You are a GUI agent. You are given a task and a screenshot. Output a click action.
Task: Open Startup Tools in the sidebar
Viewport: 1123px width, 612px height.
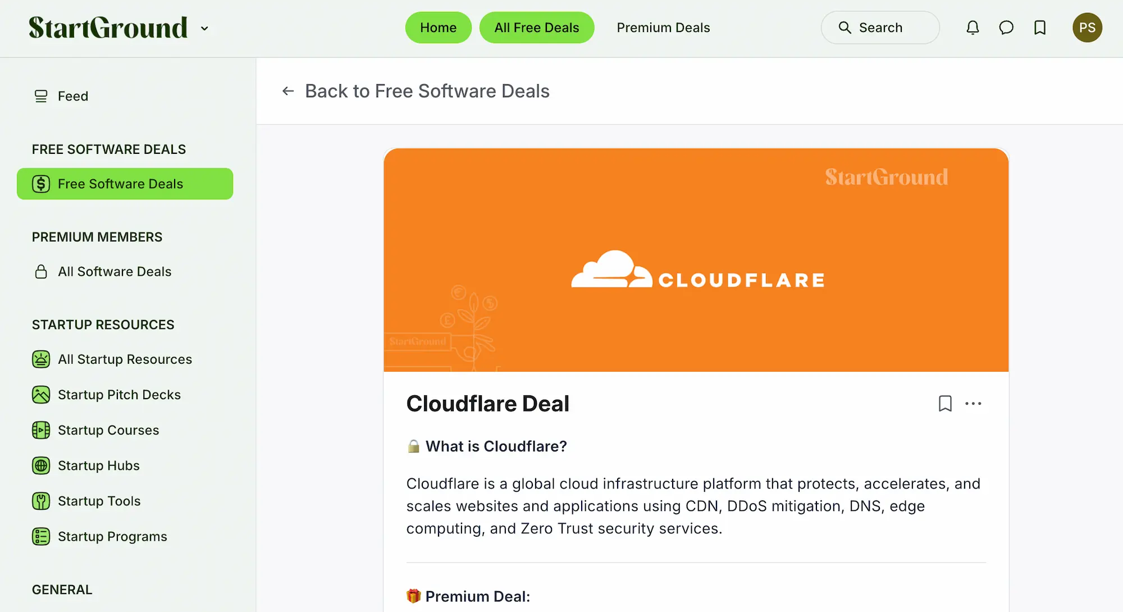99,501
